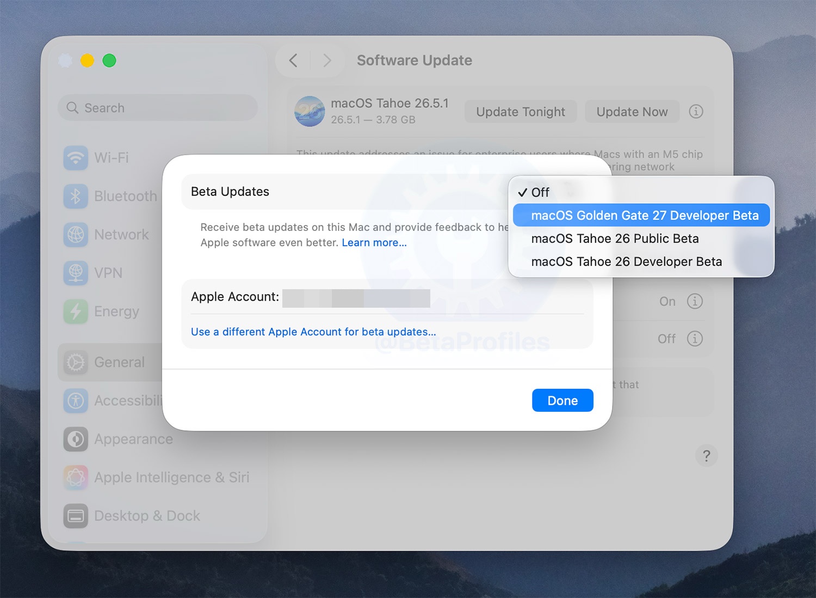Use a different Apple Account for beta updates
The width and height of the screenshot is (816, 598).
(x=313, y=332)
